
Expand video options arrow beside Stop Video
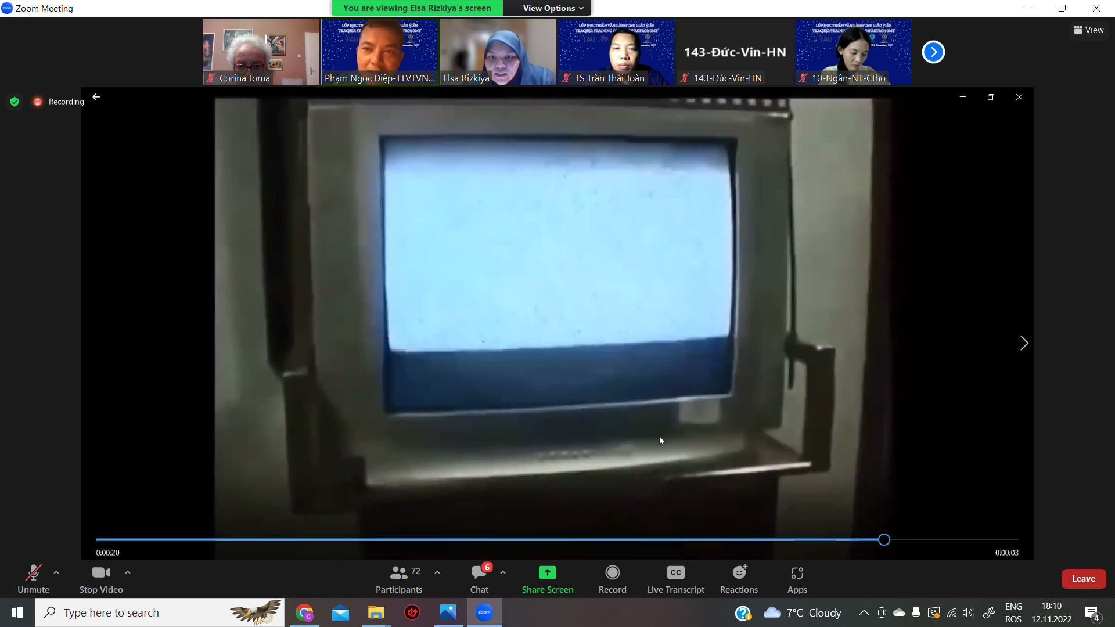pos(128,572)
